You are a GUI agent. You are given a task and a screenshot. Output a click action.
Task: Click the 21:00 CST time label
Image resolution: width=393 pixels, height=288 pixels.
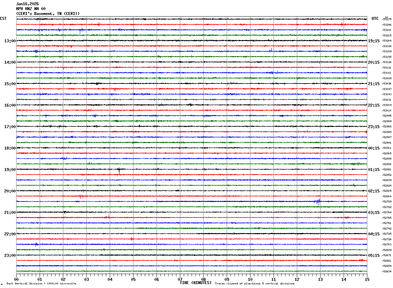point(10,213)
